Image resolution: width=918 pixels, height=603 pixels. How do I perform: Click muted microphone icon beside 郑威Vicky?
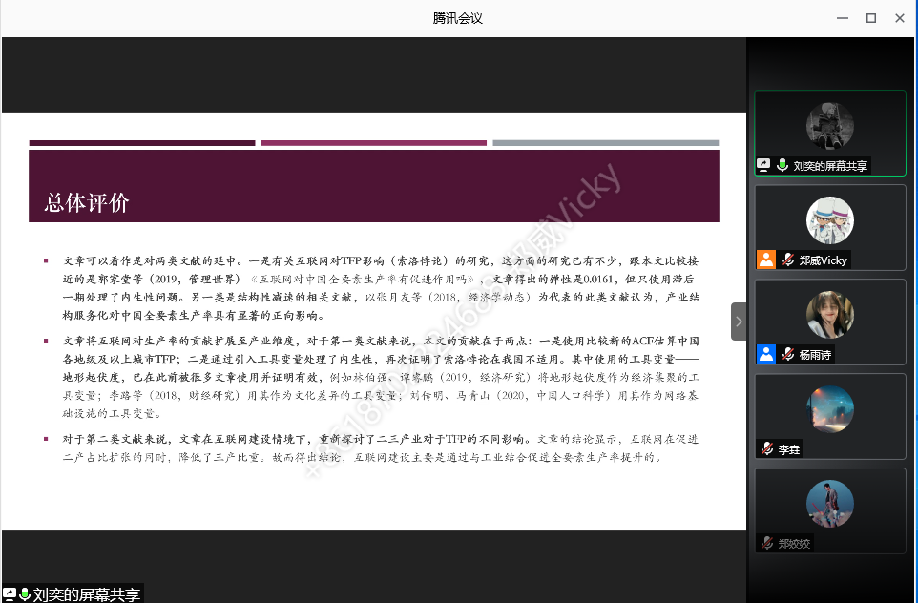click(x=788, y=260)
